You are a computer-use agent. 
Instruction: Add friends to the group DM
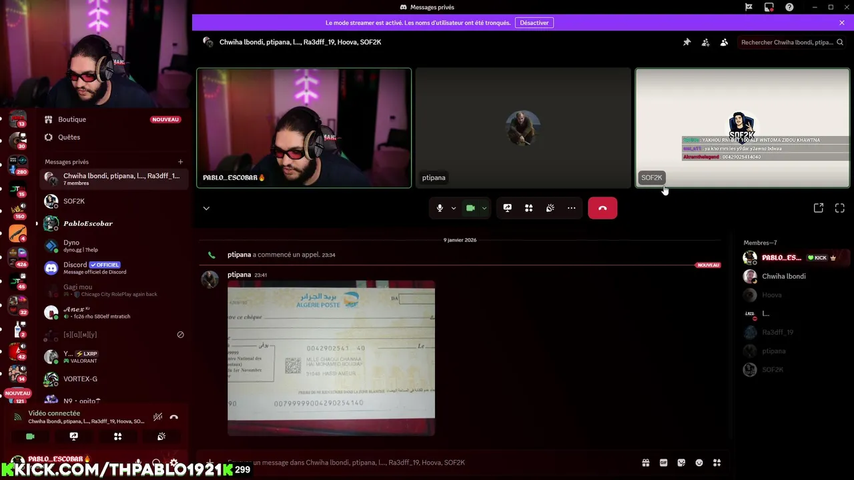point(705,42)
